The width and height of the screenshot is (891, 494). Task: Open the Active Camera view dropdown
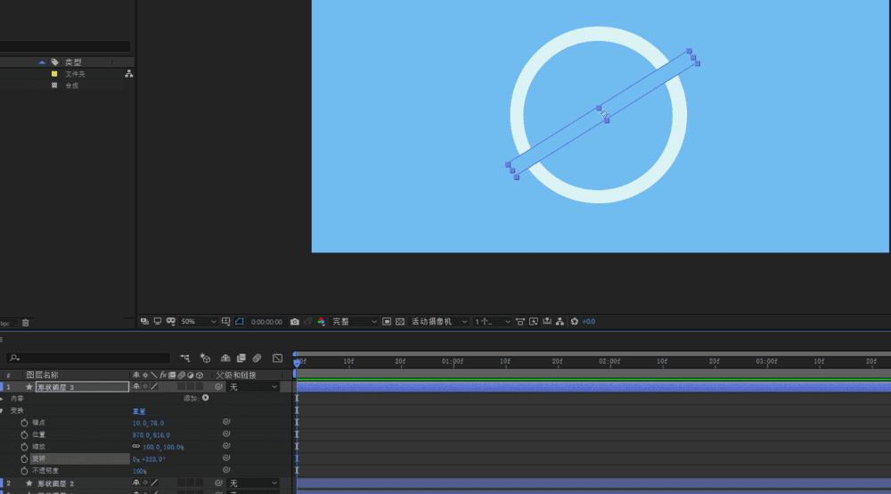(x=438, y=321)
